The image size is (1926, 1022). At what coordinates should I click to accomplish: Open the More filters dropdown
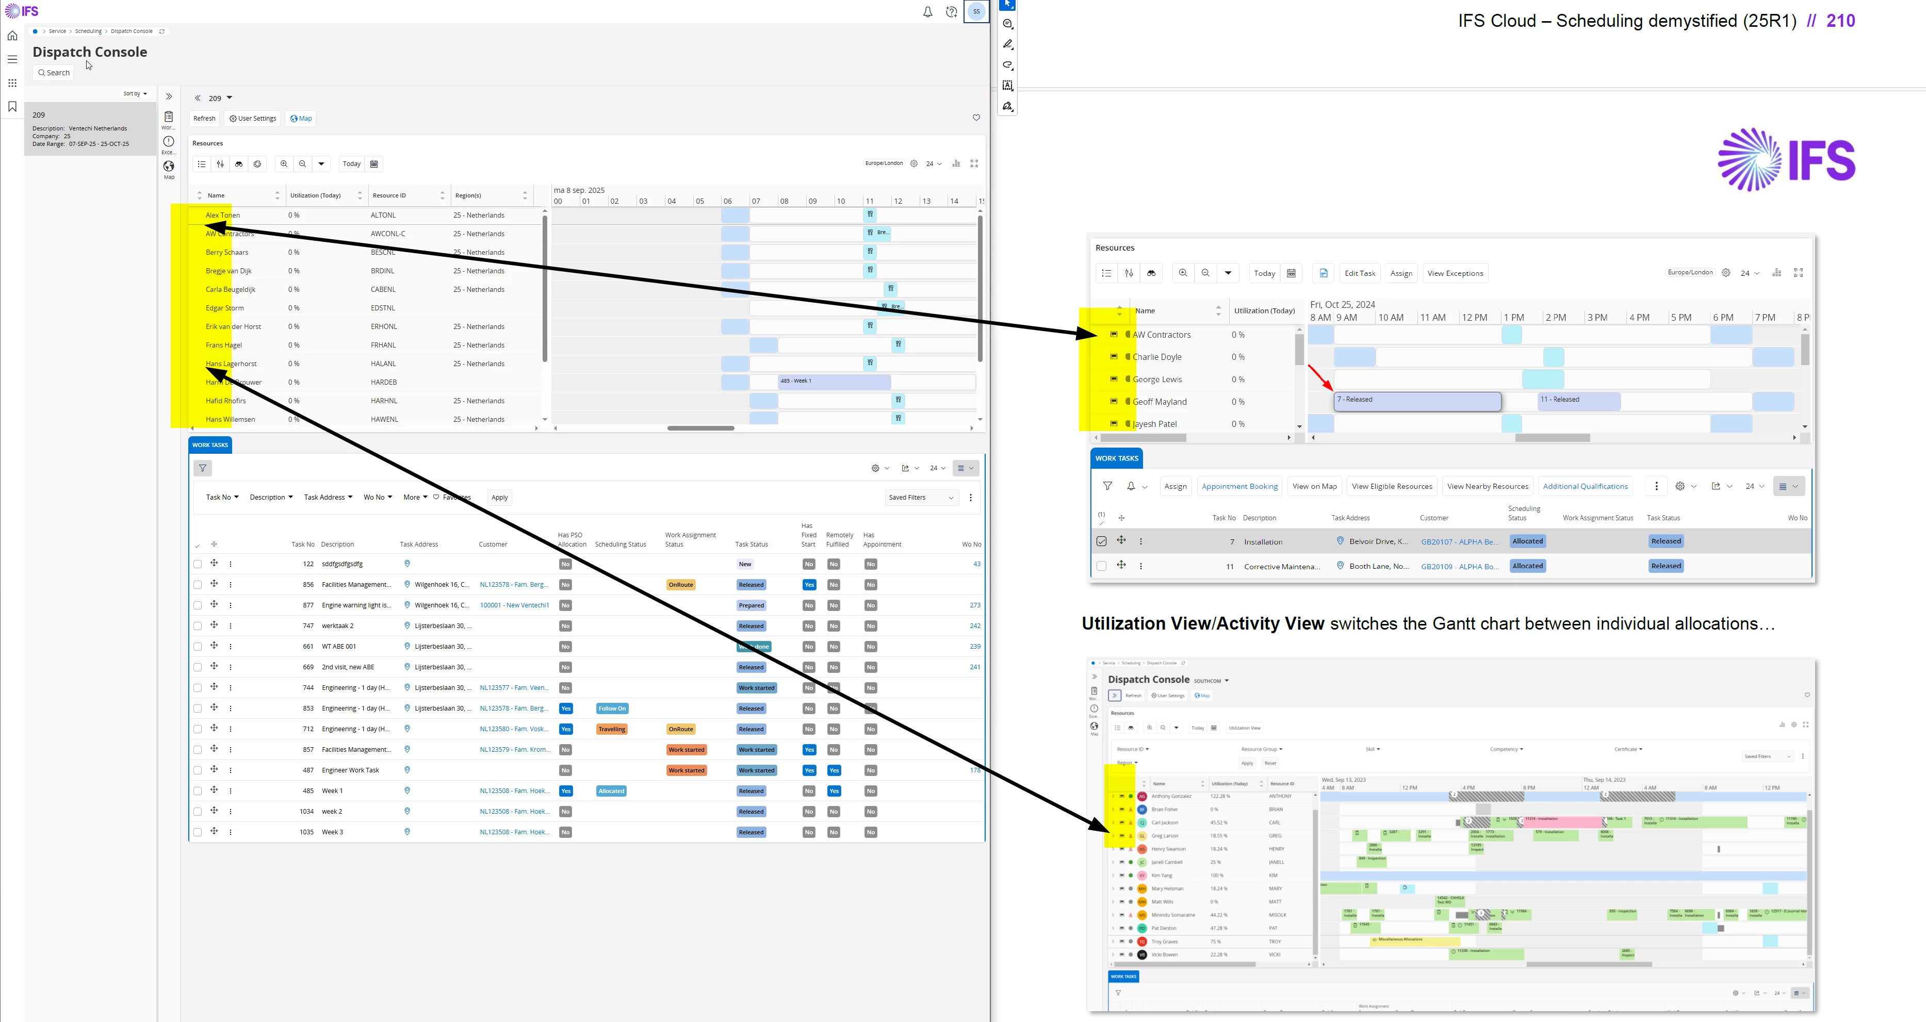point(415,497)
